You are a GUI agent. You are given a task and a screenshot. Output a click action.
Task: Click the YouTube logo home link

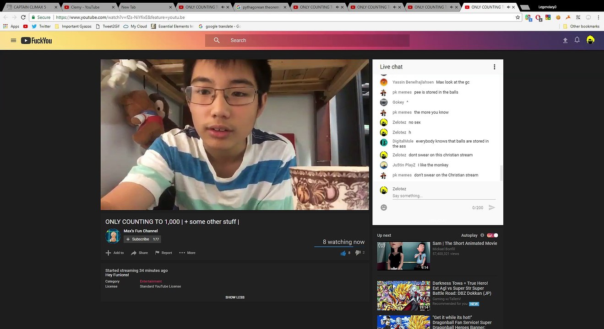(36, 40)
